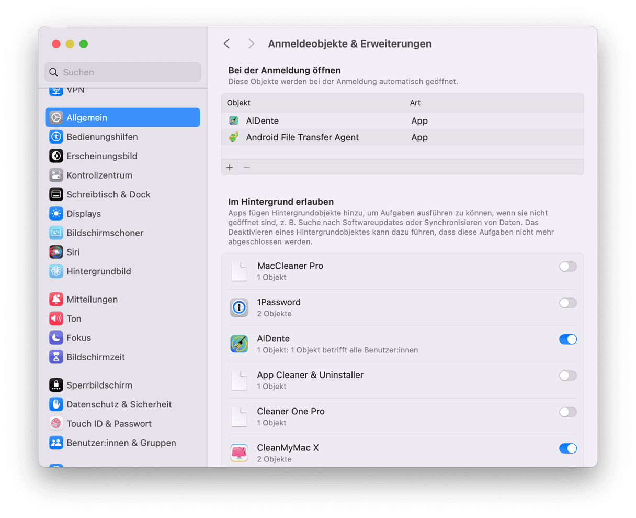
Task: Open Bildschirmzeit in the sidebar
Action: pyautogui.click(x=95, y=357)
